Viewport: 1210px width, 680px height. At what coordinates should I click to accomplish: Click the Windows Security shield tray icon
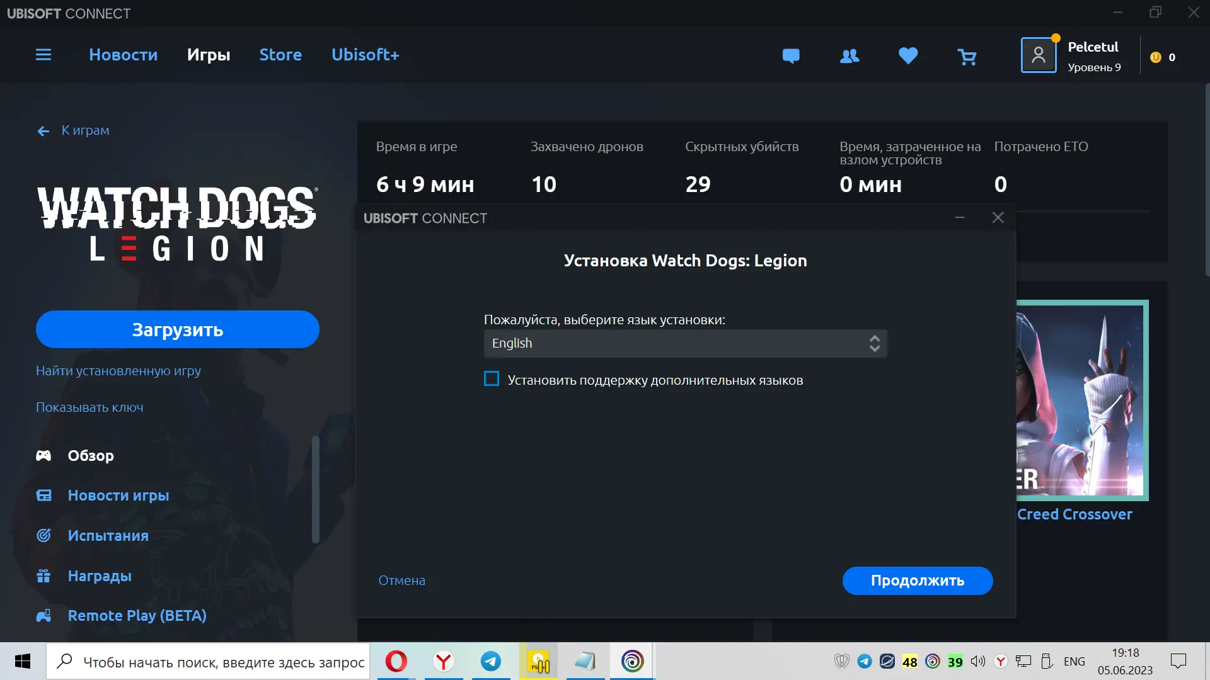841,661
